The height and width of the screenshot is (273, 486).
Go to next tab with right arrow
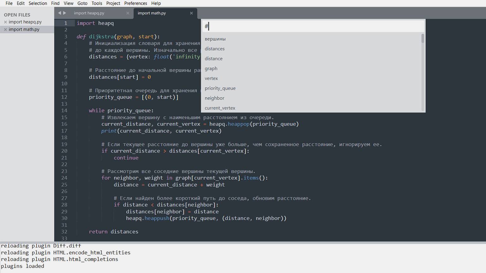tap(65, 13)
